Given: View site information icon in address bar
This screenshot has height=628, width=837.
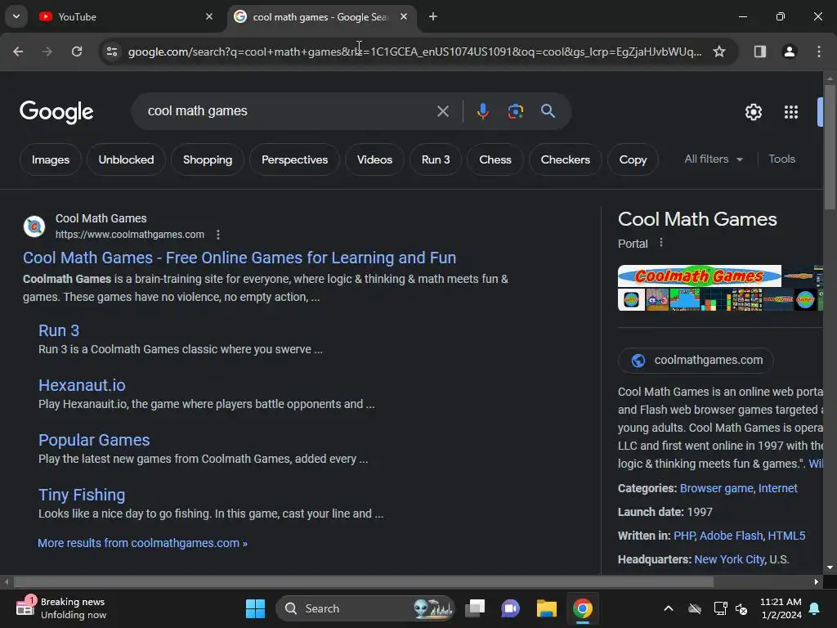Looking at the screenshot, I should [x=112, y=52].
